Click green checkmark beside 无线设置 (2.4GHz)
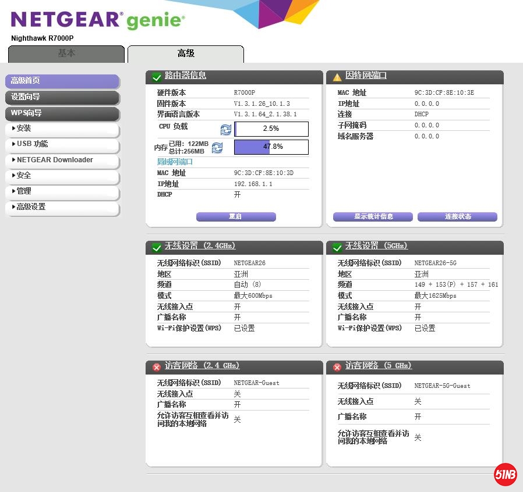Image resolution: width=523 pixels, height=492 pixels. click(x=156, y=248)
